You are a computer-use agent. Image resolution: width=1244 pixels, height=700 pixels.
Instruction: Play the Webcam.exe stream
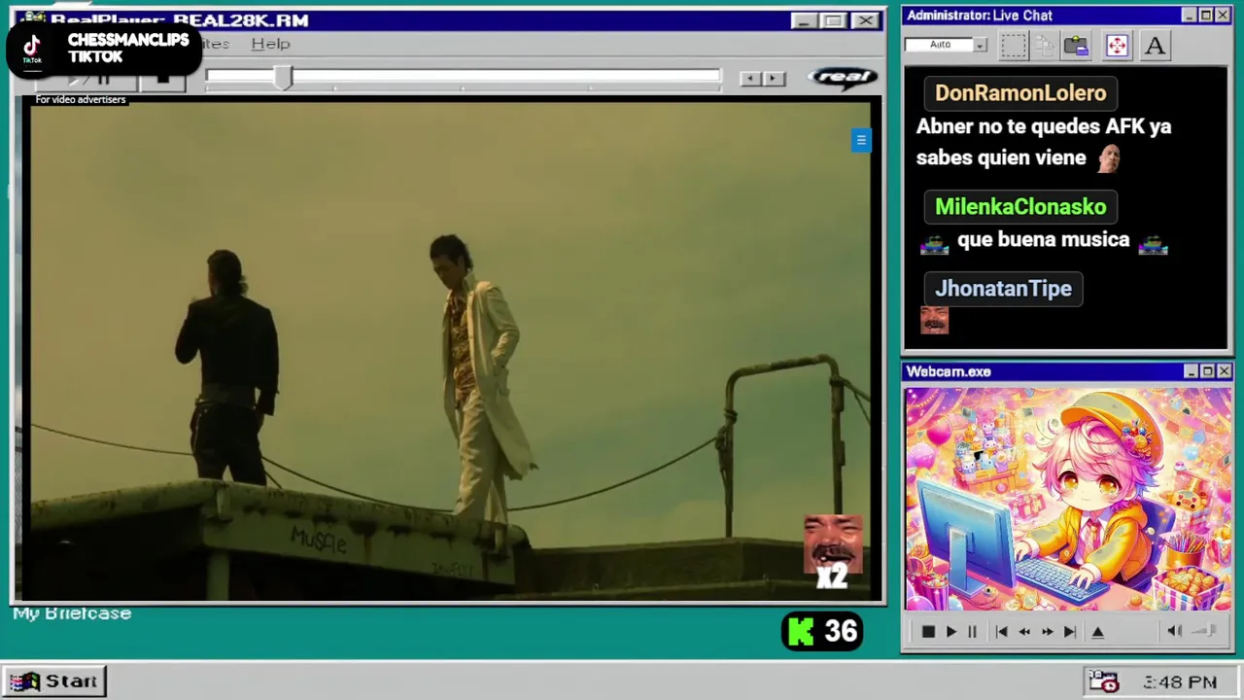point(950,632)
